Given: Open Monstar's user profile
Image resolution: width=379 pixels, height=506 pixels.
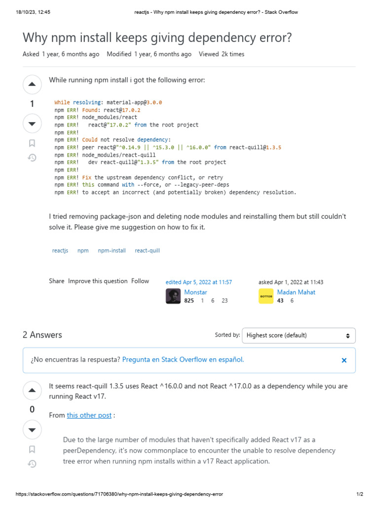Looking at the screenshot, I should click(x=195, y=292).
